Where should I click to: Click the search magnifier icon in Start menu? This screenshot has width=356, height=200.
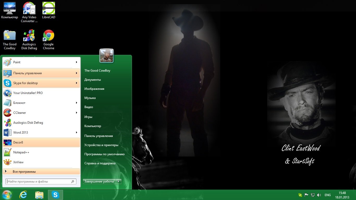73,182
